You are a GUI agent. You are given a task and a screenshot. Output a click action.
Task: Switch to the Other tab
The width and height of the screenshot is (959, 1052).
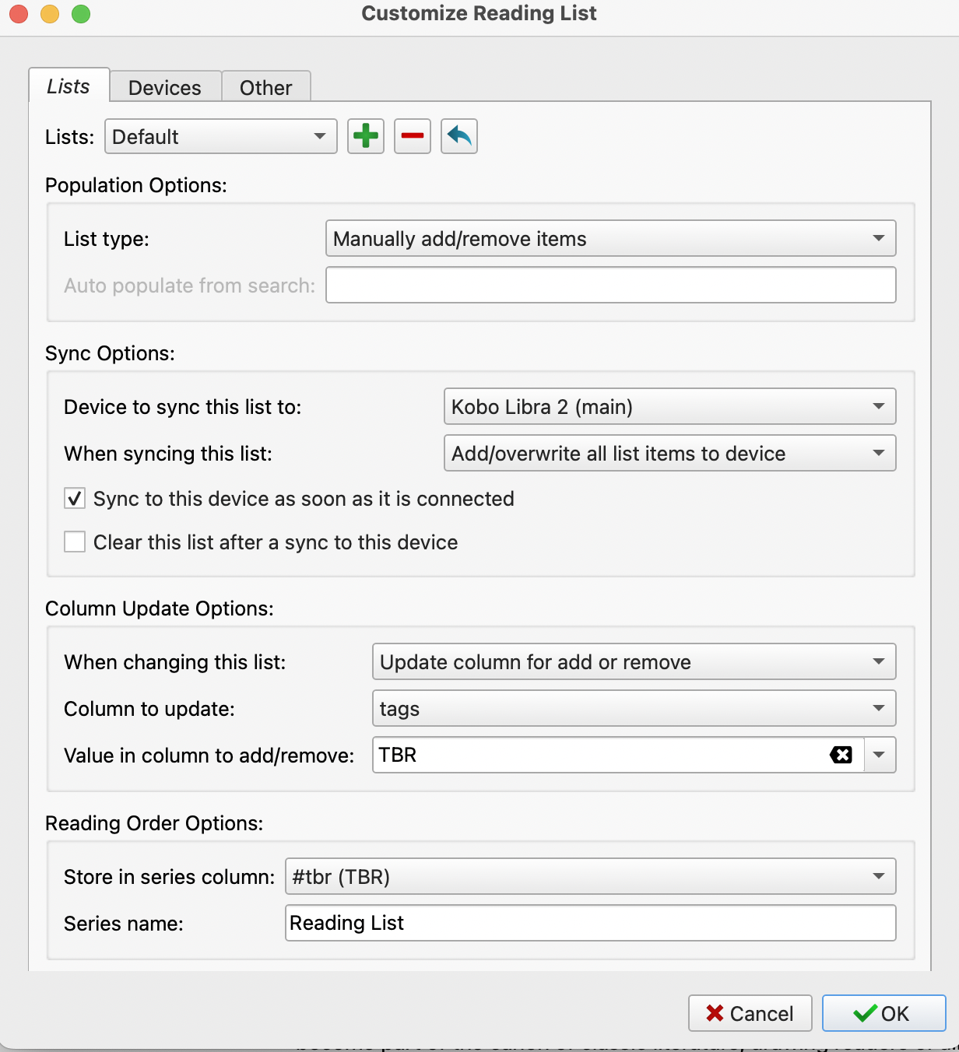pos(266,88)
